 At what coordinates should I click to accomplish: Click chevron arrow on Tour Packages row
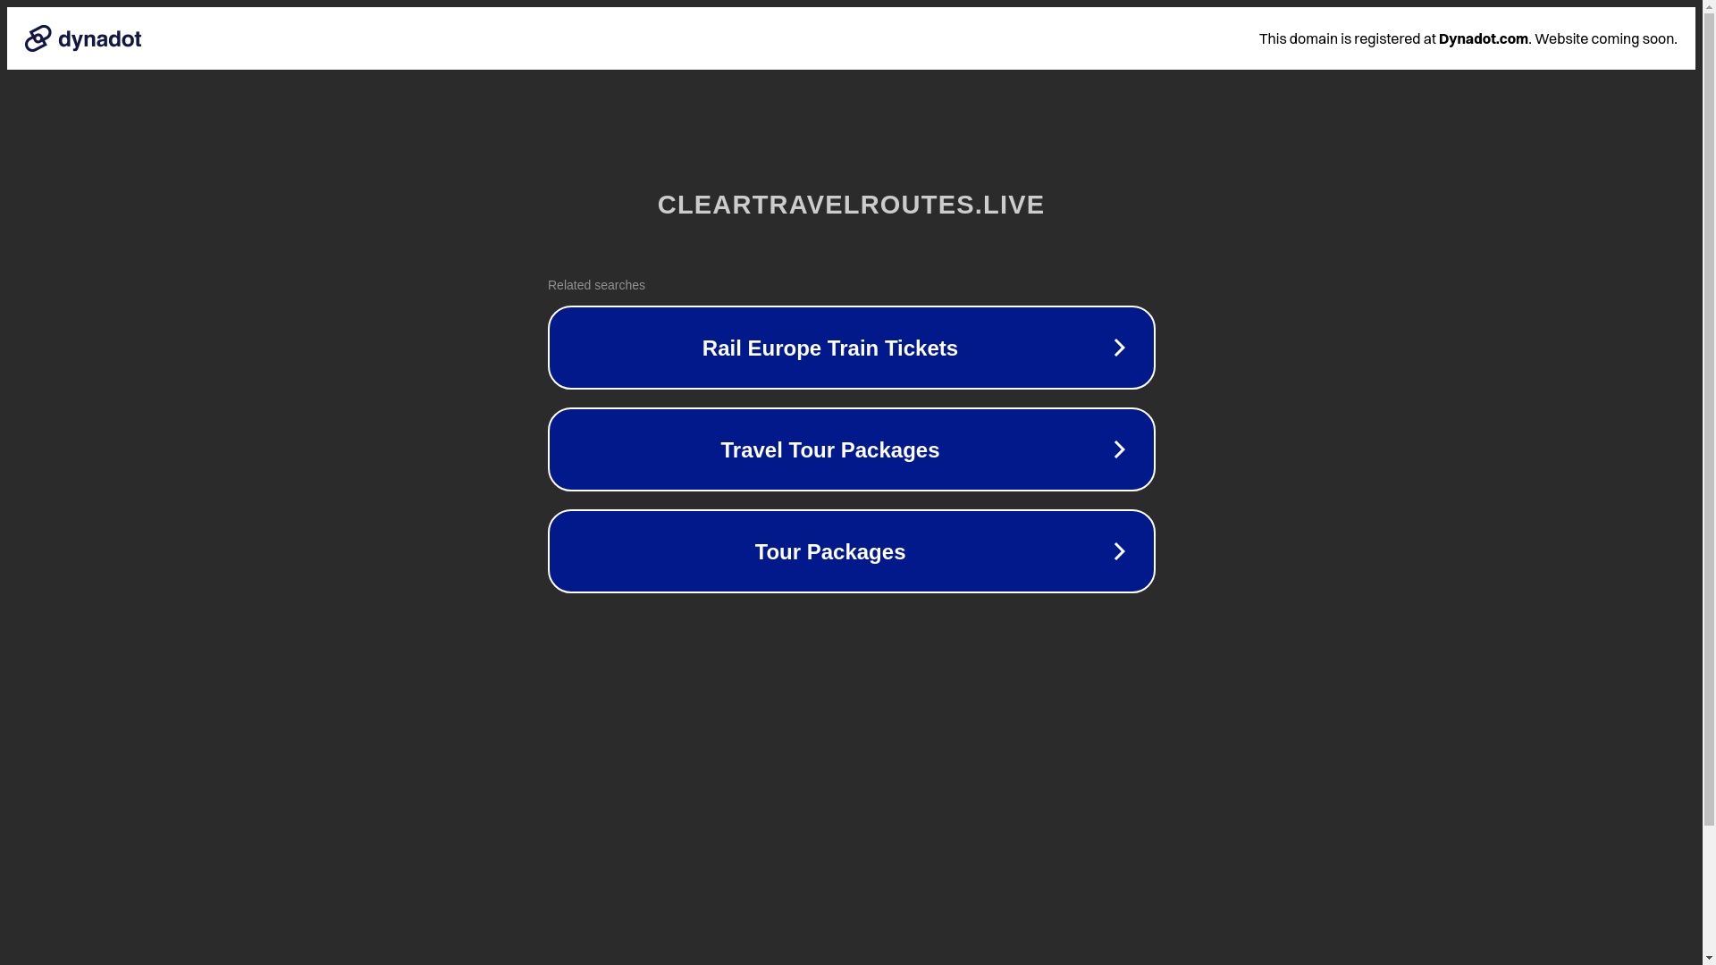tap(1119, 551)
